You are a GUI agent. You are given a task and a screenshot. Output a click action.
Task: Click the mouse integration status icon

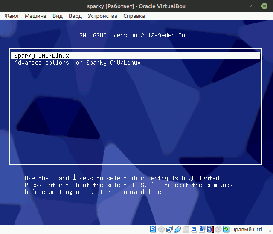pos(218,229)
